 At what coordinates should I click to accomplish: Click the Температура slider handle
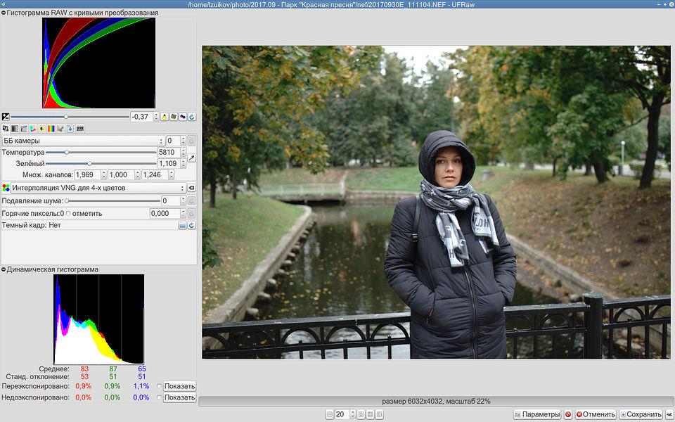pos(67,153)
